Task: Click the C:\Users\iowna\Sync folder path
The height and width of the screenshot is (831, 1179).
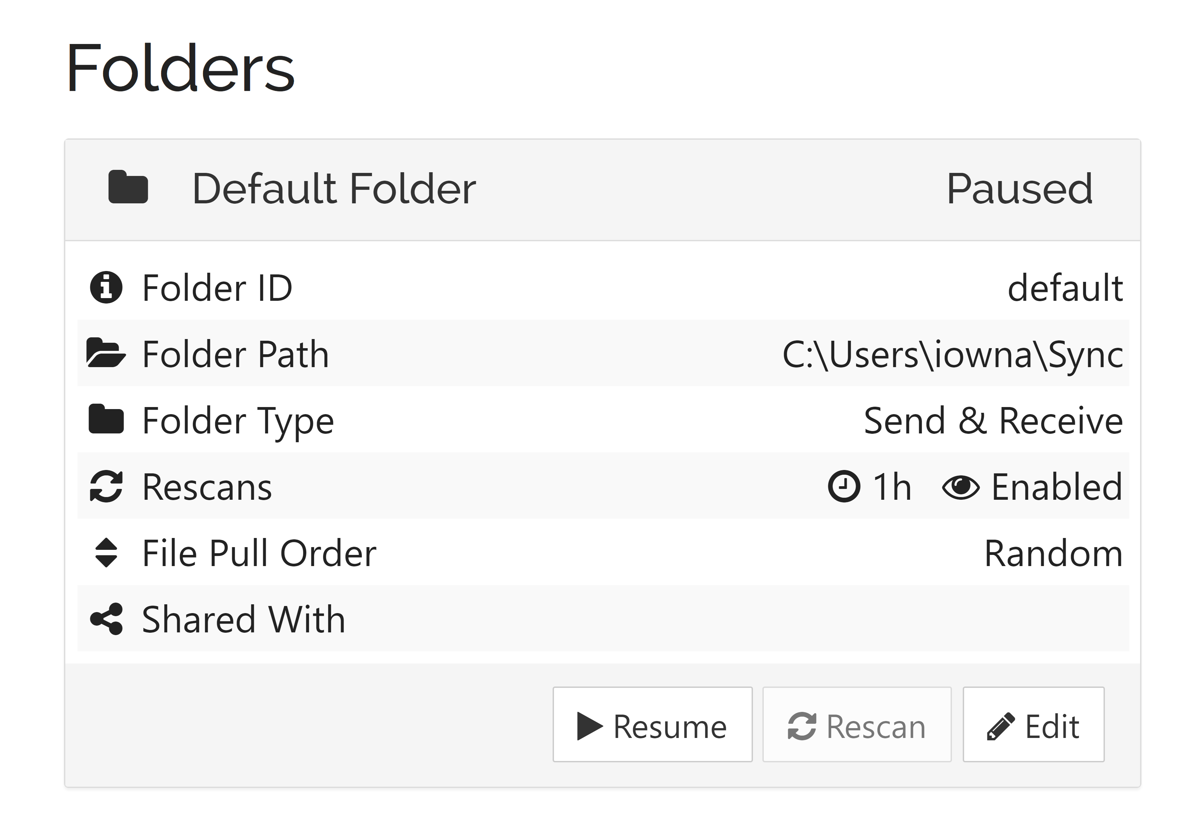Action: coord(953,354)
